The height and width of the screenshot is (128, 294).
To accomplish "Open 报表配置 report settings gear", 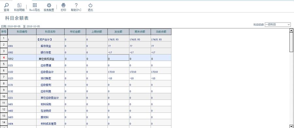I will pos(49,5).
